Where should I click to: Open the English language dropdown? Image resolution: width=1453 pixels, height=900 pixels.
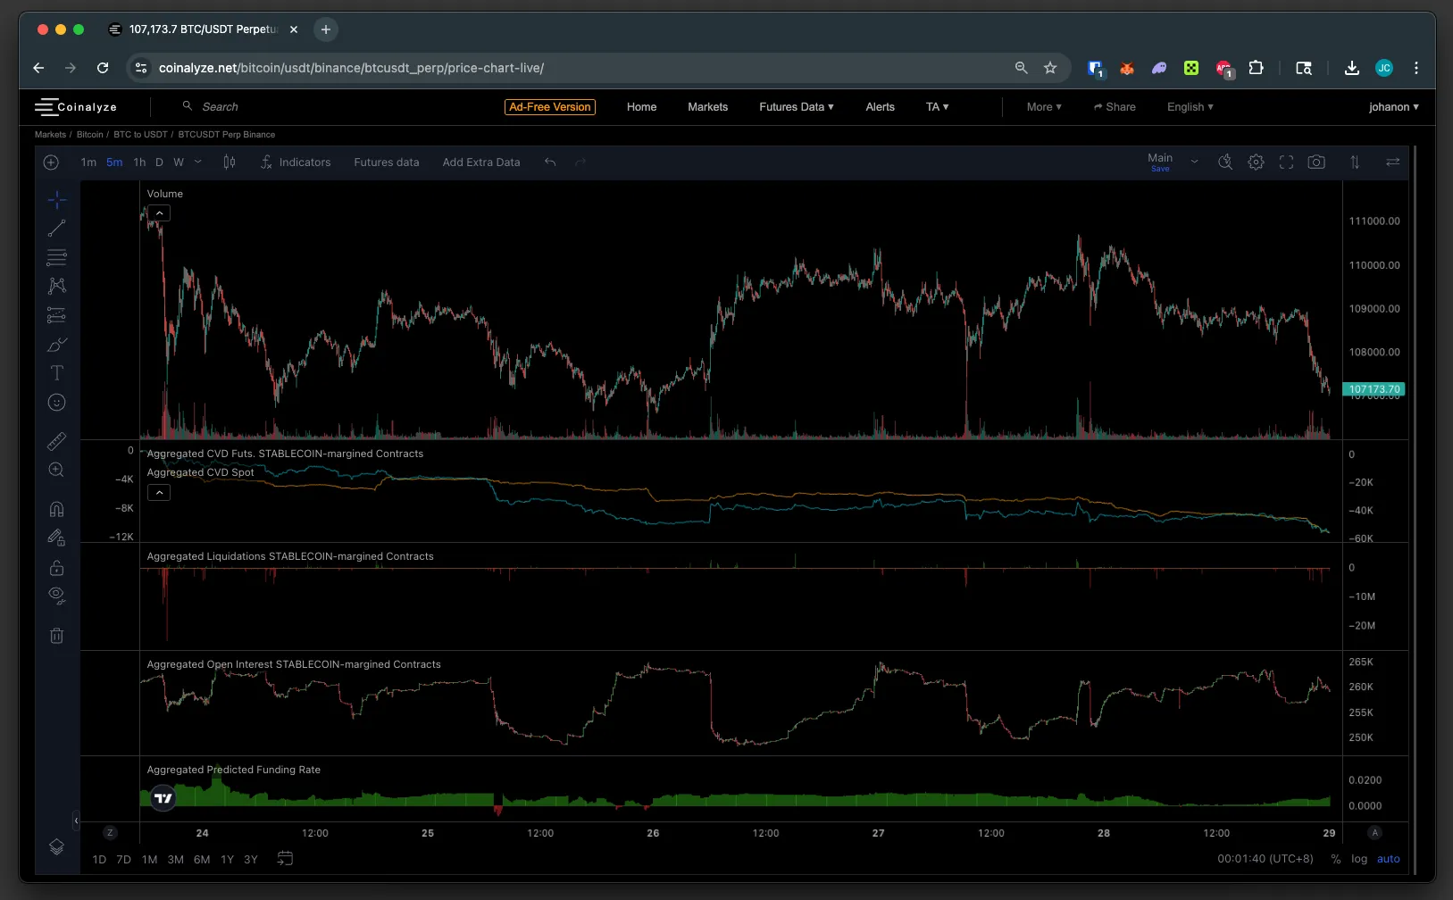1189,106
